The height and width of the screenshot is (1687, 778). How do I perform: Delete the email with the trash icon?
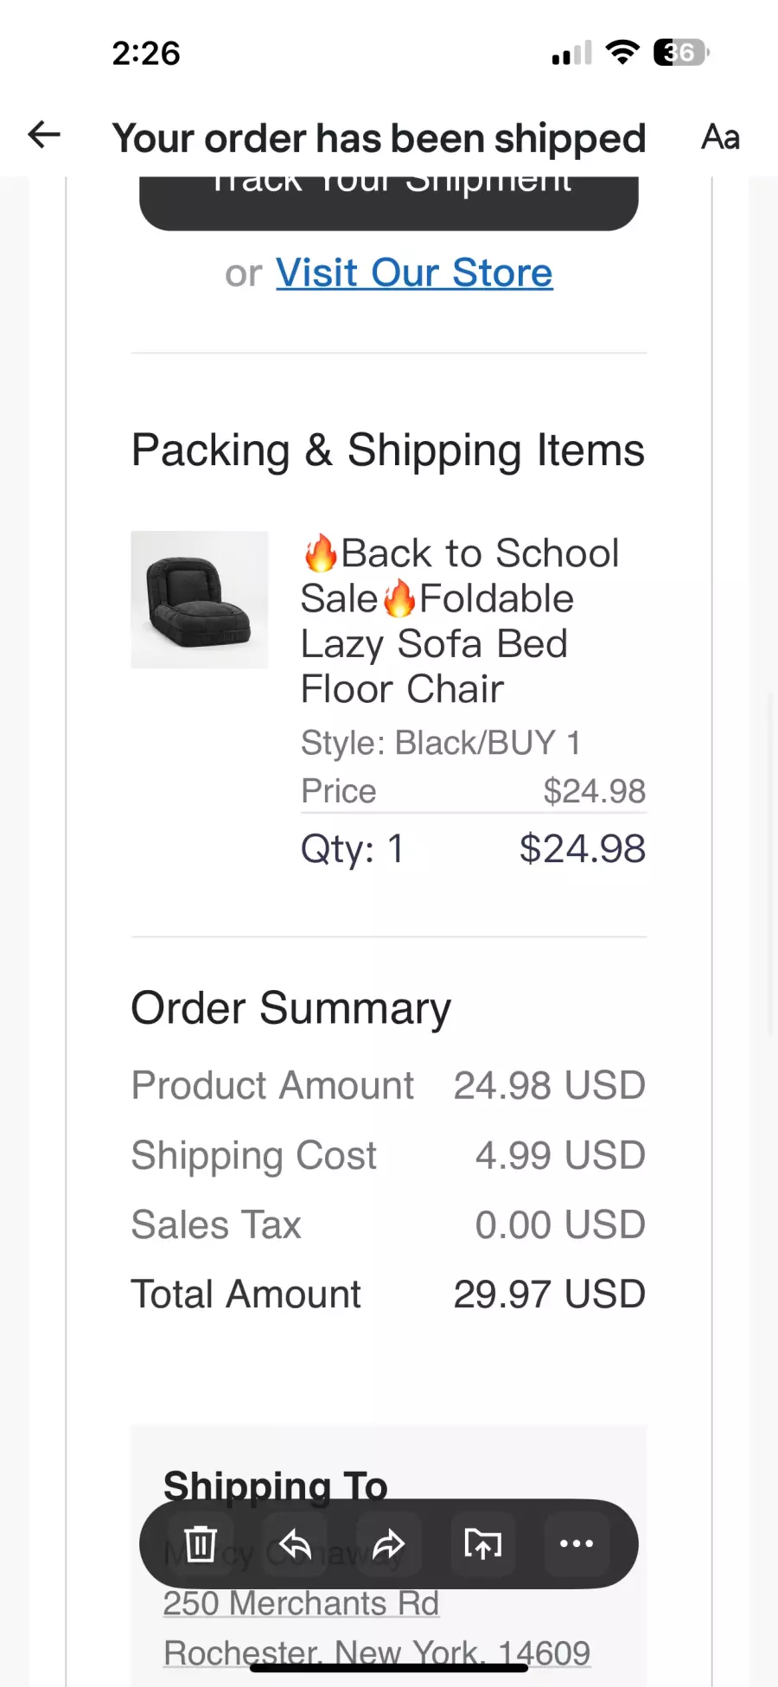(x=201, y=1544)
